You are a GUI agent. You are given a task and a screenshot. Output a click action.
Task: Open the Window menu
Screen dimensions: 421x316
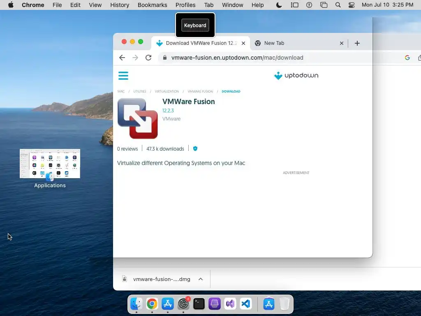pyautogui.click(x=233, y=5)
